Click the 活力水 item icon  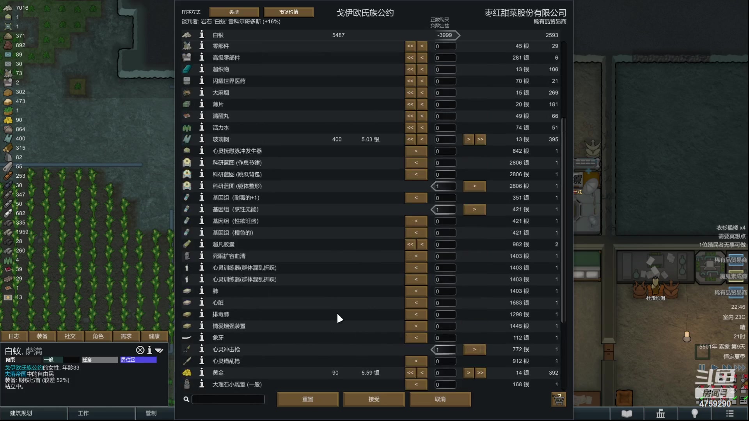pyautogui.click(x=187, y=128)
